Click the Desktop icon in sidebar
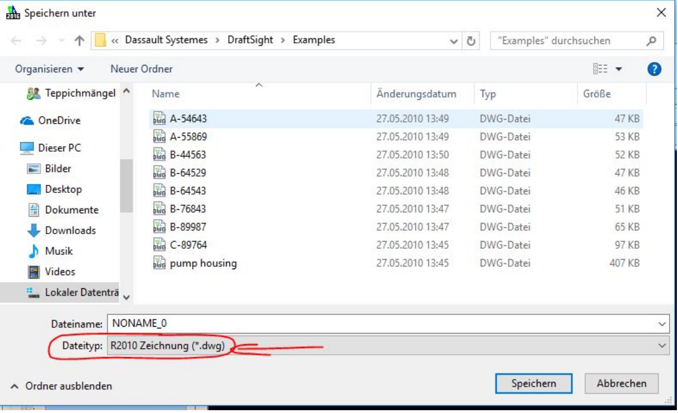The height and width of the screenshot is (413, 678). coord(34,189)
